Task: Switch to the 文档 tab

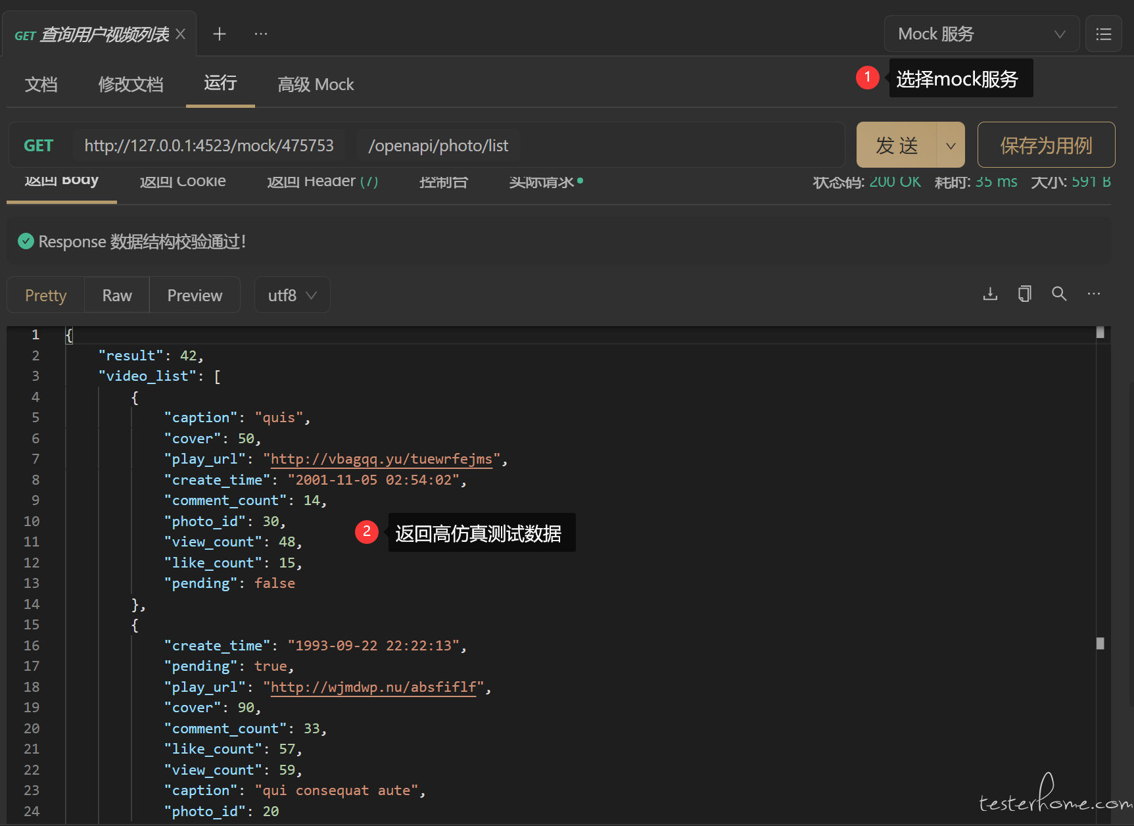Action: point(41,84)
